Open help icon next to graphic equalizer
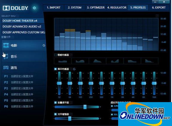 (x=71, y=69)
